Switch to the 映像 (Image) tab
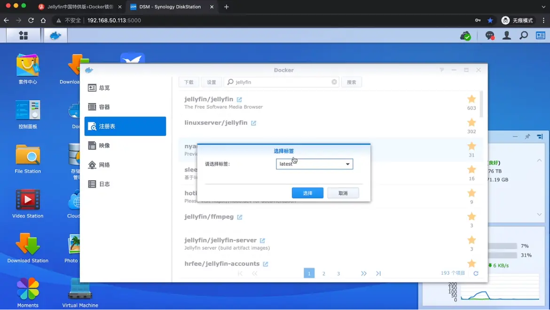 [104, 146]
